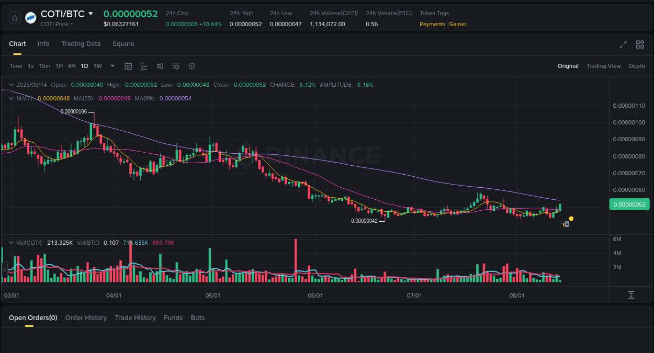Click the star favorite icon near COTI/BTC
Image resolution: width=654 pixels, height=353 pixels.
[x=14, y=17]
